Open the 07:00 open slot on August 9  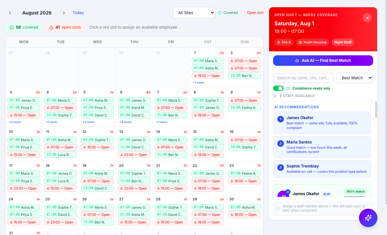244,100
